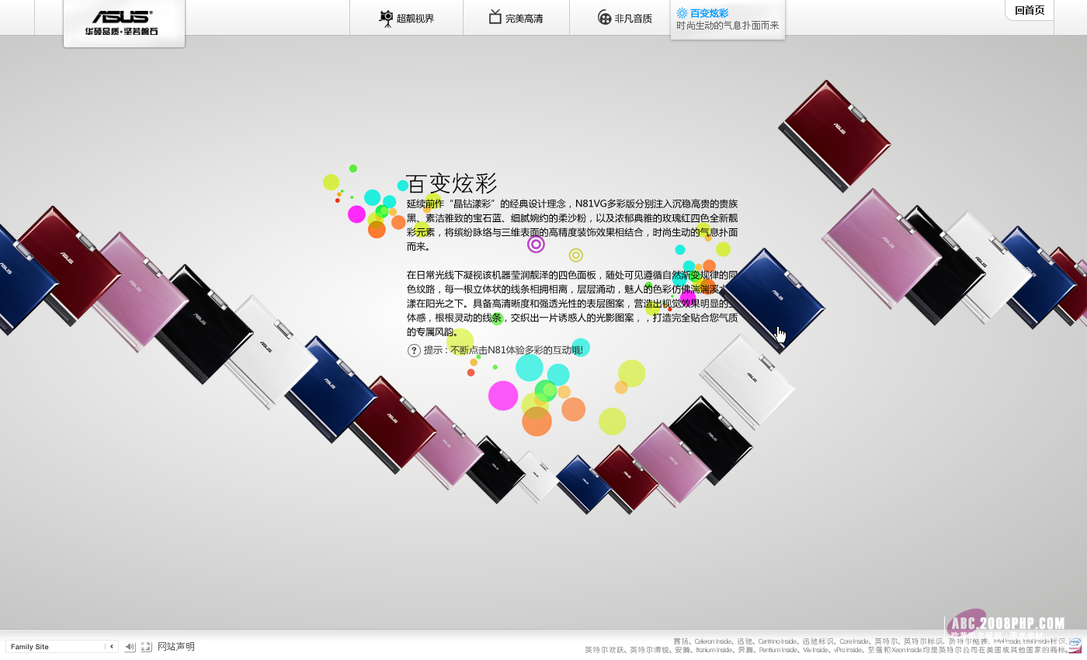Open the 完美高清 TV tab
The height and width of the screenshot is (660, 1087).
[x=516, y=18]
